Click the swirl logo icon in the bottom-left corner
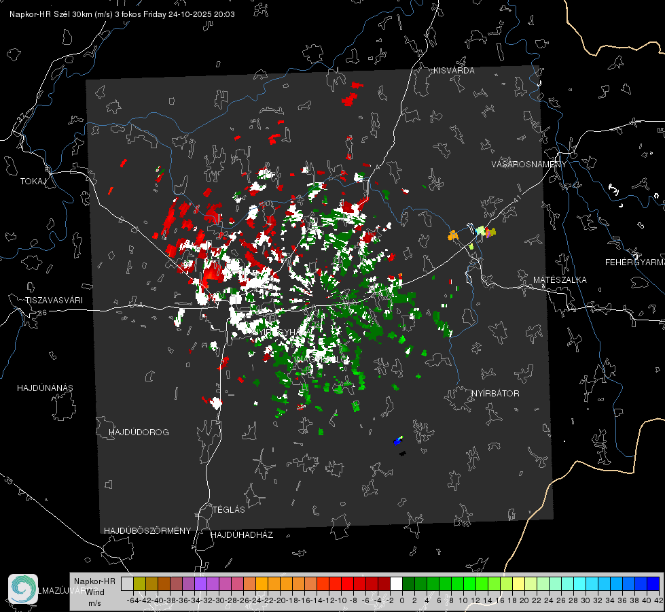This screenshot has width=665, height=612. pyautogui.click(x=23, y=589)
